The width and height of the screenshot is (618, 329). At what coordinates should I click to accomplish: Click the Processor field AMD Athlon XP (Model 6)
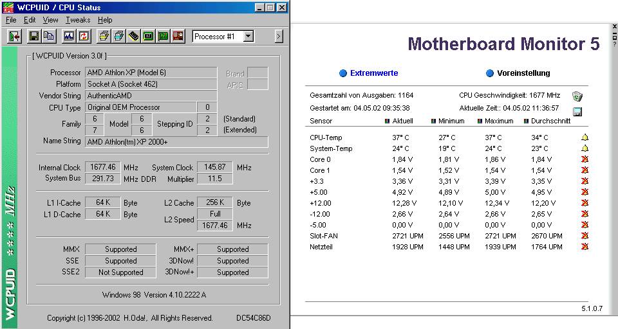[x=151, y=73]
